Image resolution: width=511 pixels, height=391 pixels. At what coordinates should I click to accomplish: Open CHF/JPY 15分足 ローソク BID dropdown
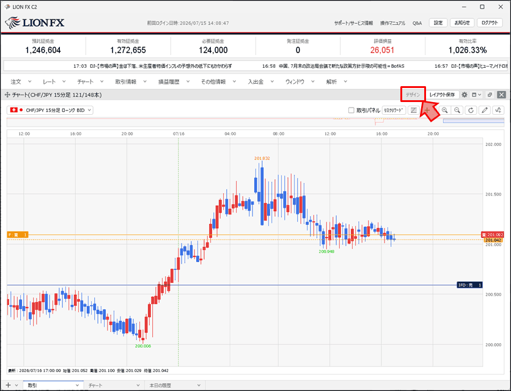click(x=50, y=110)
